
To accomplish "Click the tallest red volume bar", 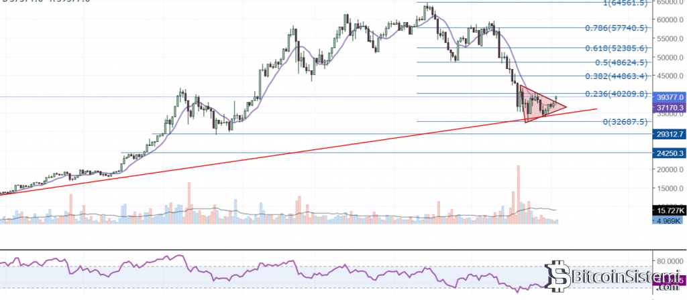I will pyautogui.click(x=519, y=194).
